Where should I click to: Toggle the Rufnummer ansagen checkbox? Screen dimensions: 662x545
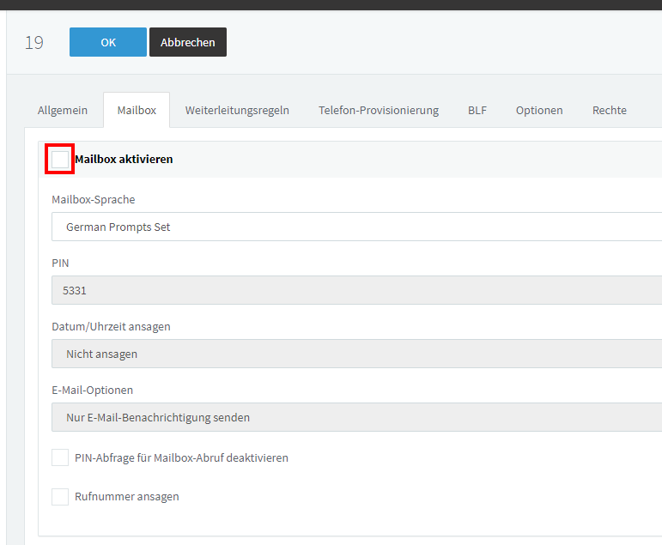click(60, 496)
